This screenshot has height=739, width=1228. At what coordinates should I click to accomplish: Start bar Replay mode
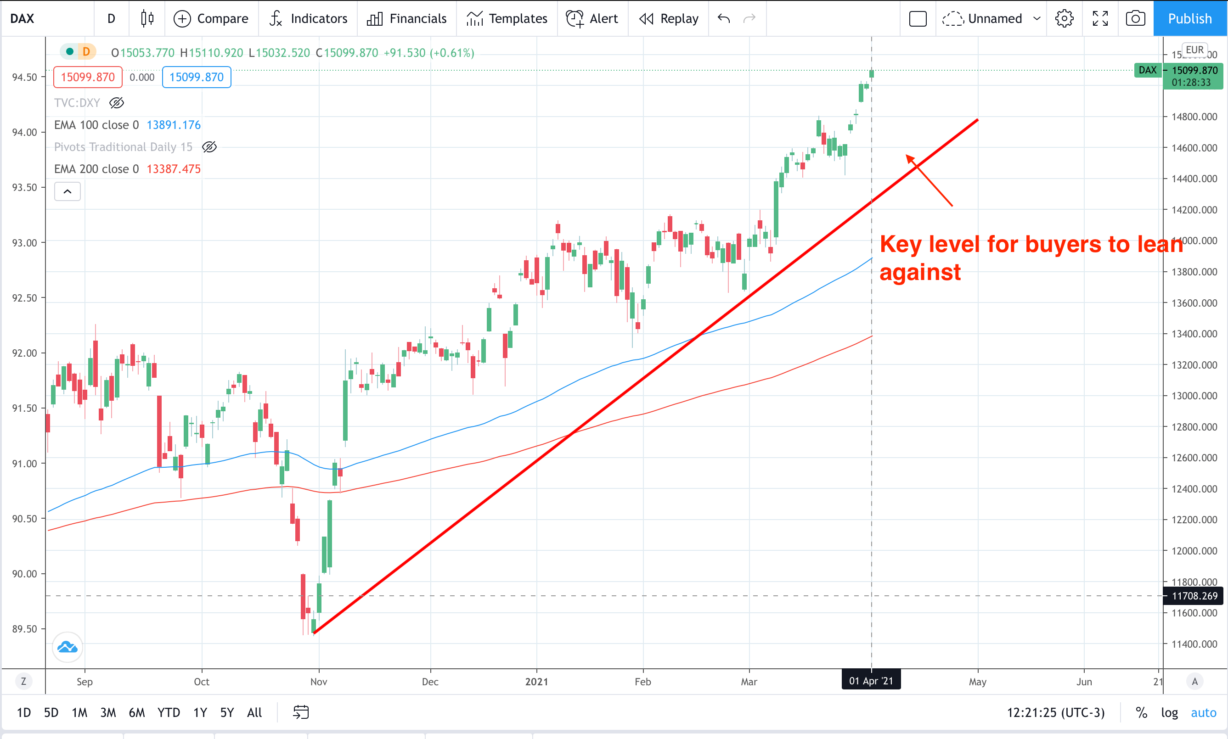[x=669, y=18]
